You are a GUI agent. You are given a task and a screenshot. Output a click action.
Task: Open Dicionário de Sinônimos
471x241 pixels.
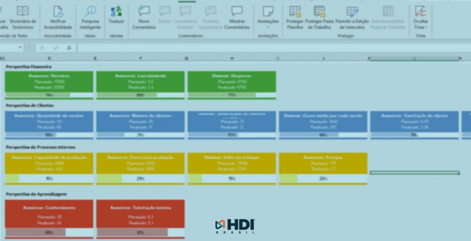point(23,18)
